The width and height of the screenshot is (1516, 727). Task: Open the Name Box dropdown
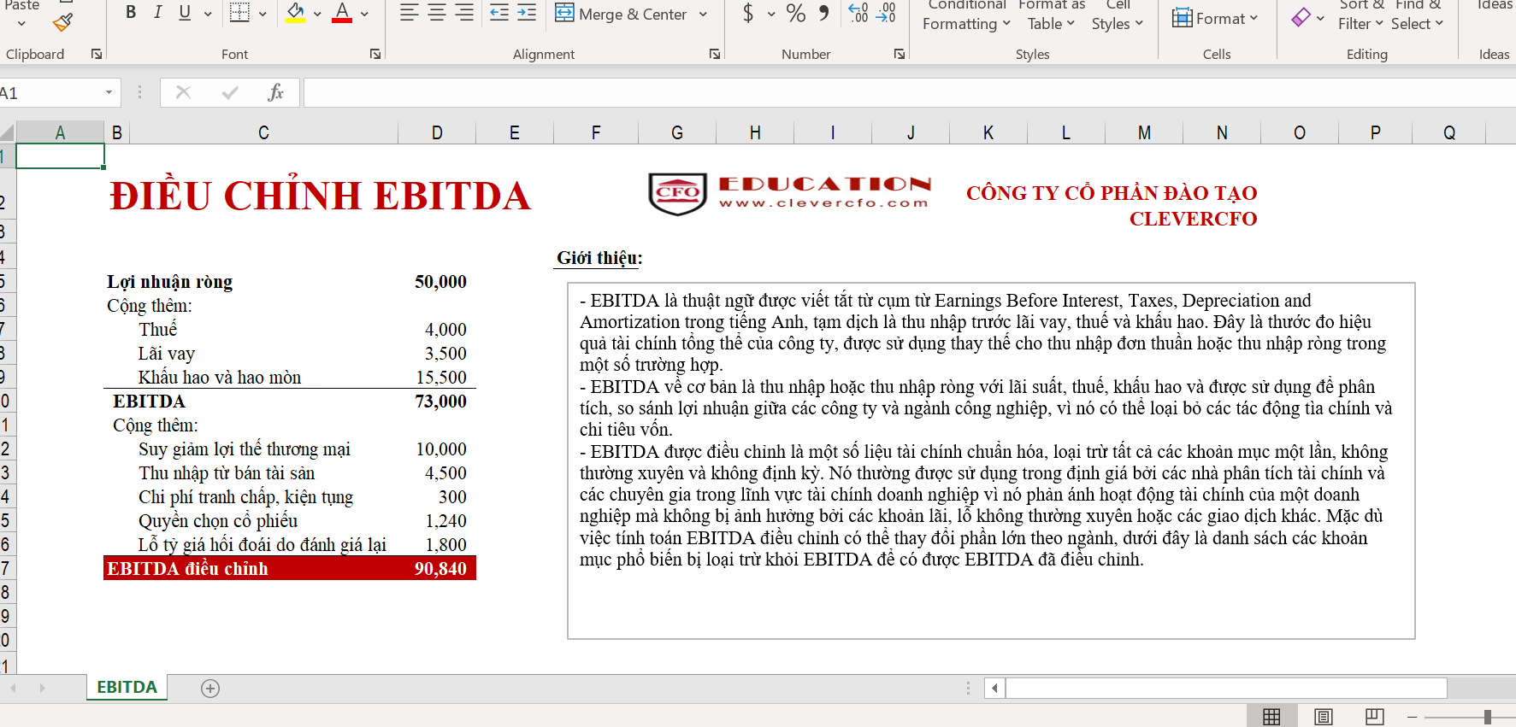point(109,92)
